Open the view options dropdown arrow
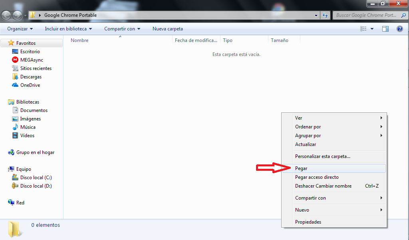The width and height of the screenshot is (409, 240). point(372,29)
